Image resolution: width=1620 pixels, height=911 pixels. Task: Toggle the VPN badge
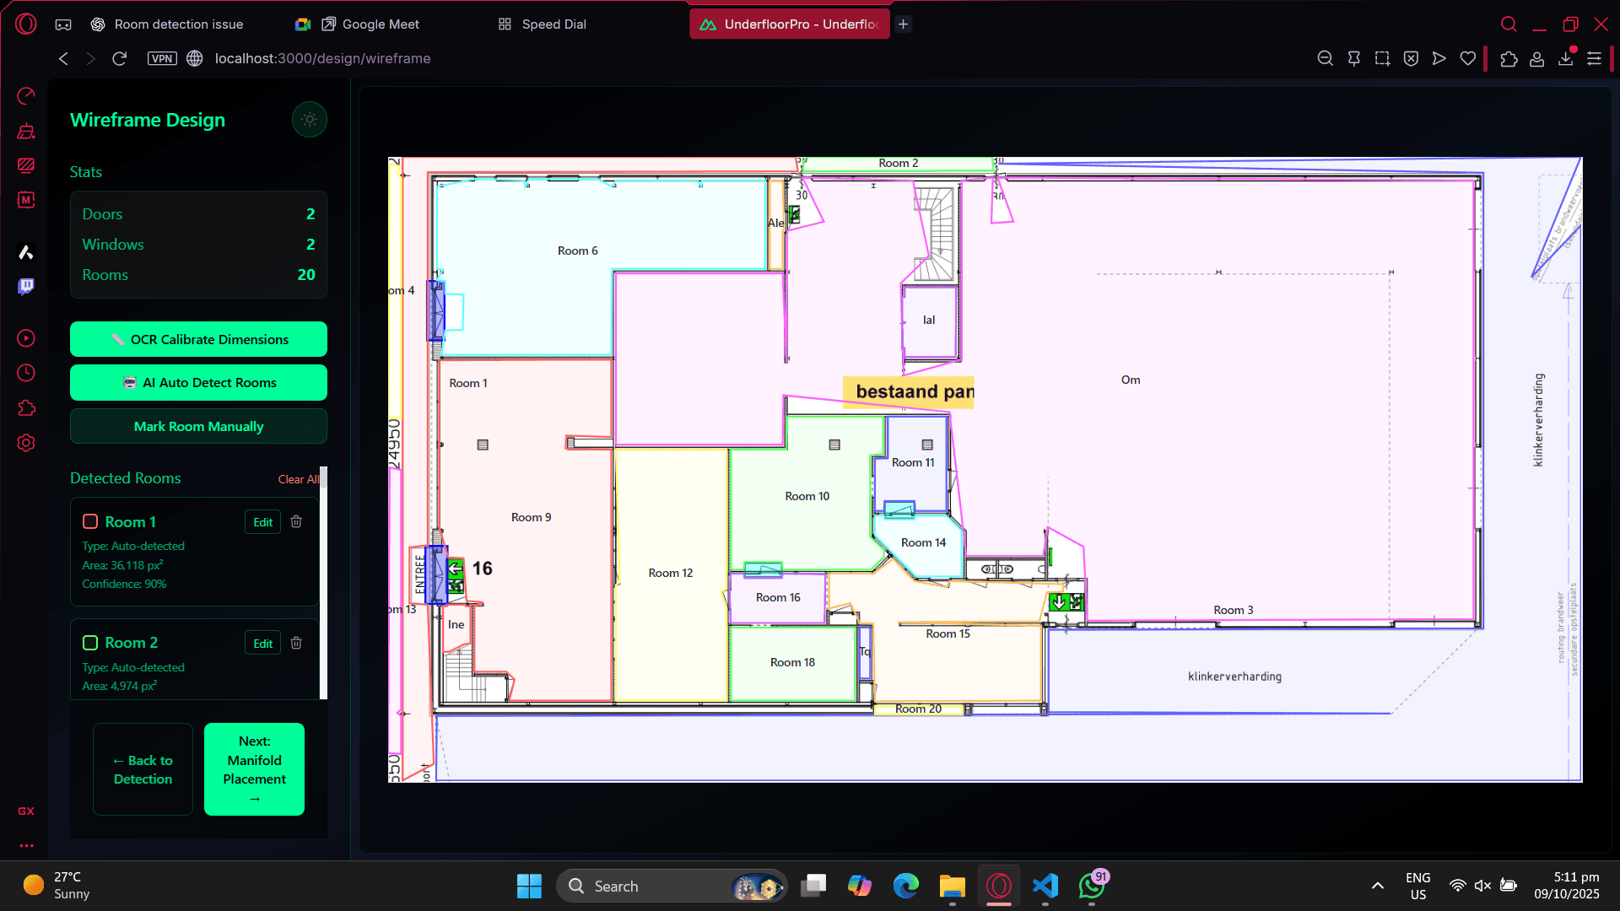162,58
